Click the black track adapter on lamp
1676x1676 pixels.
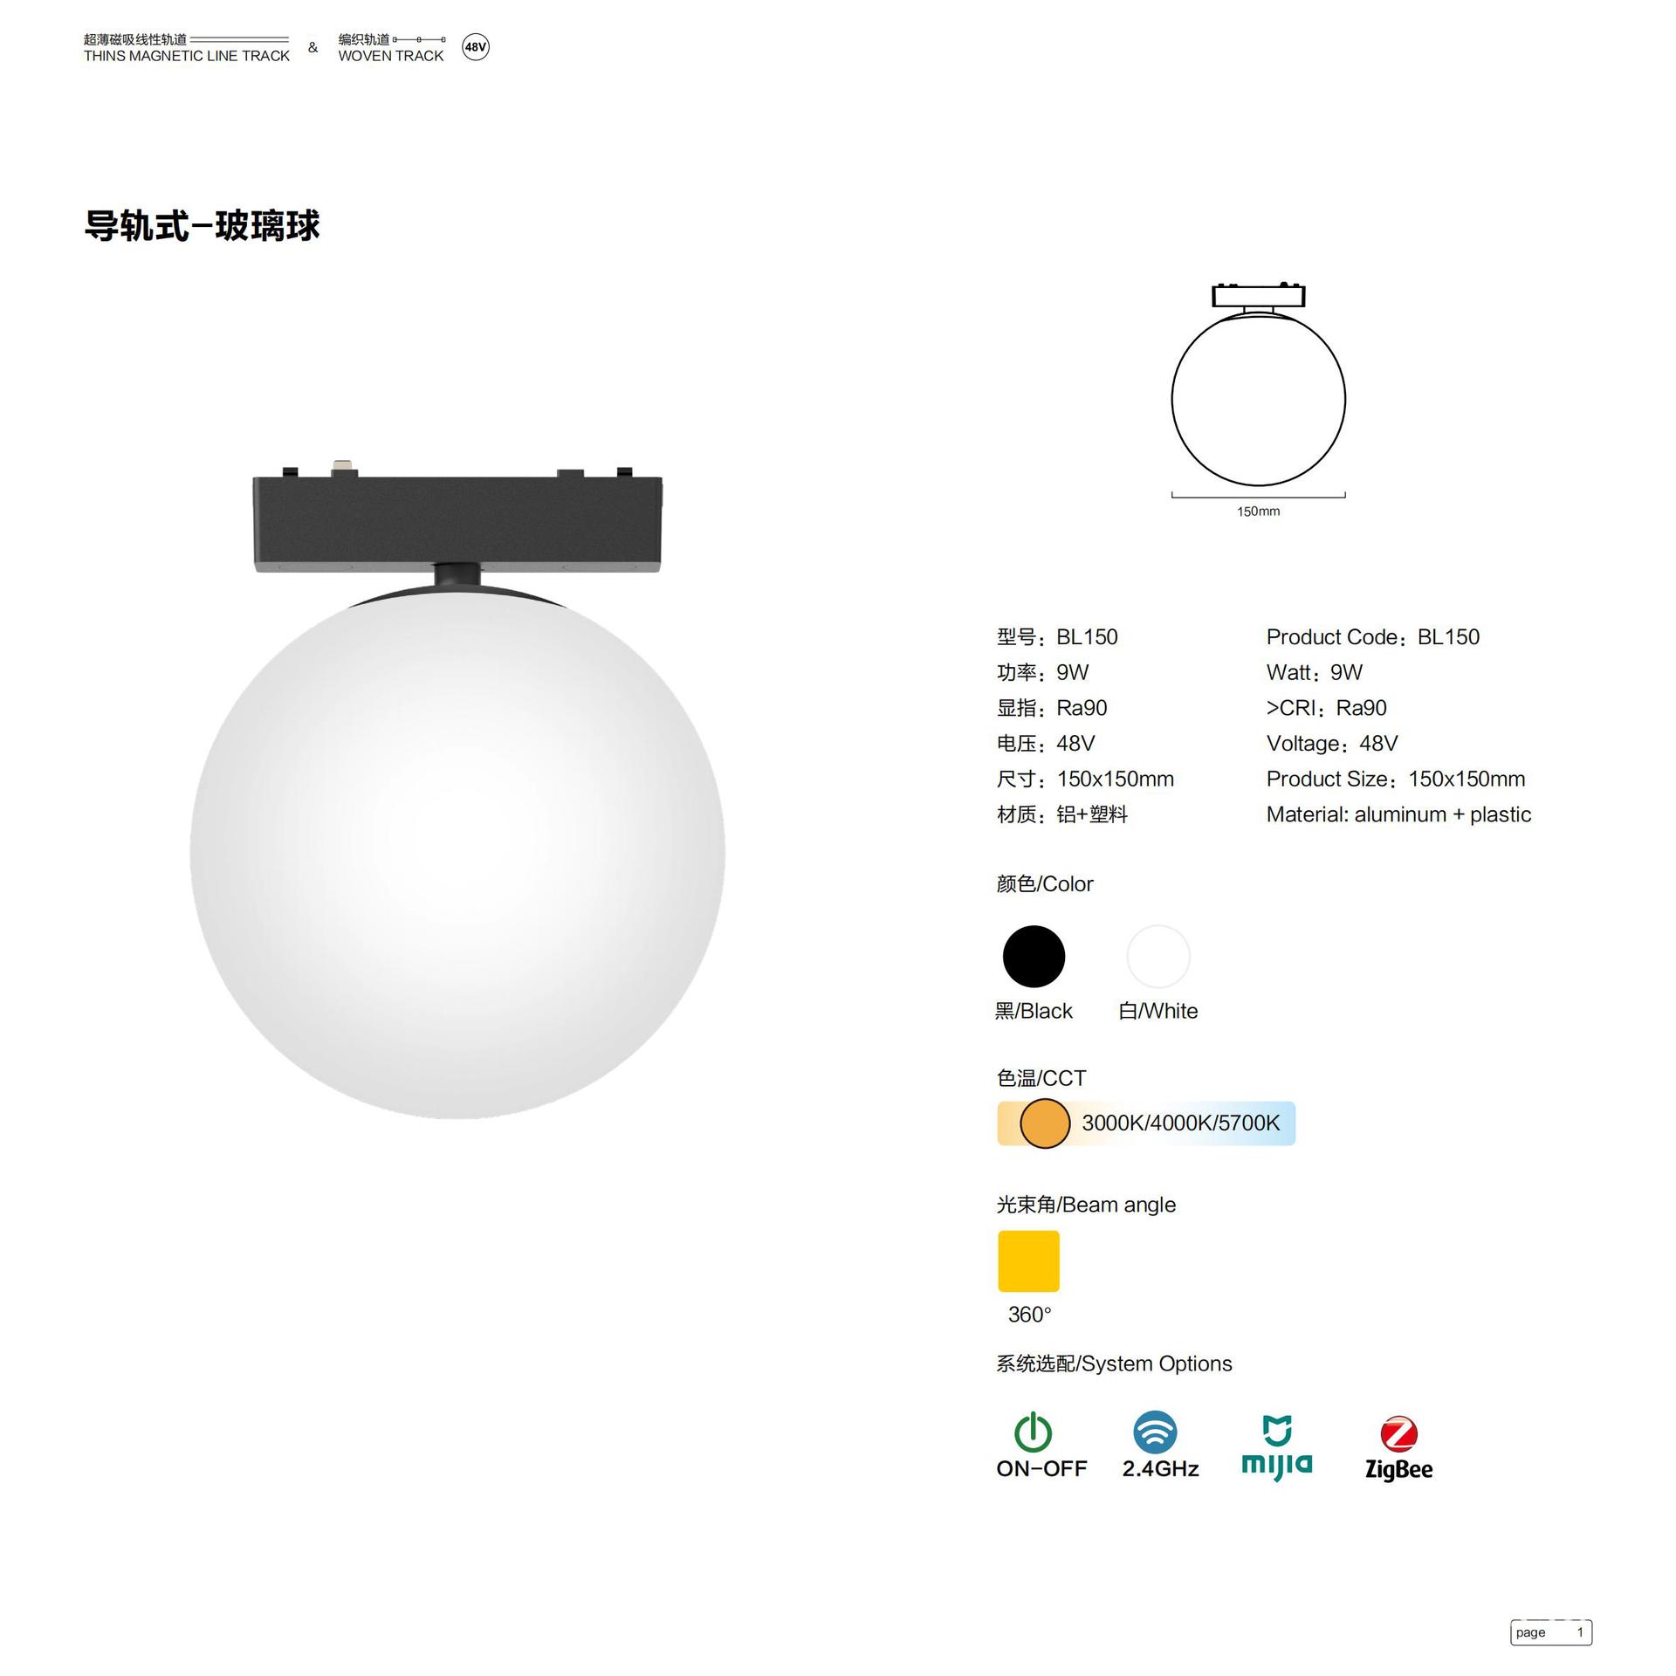457,521
